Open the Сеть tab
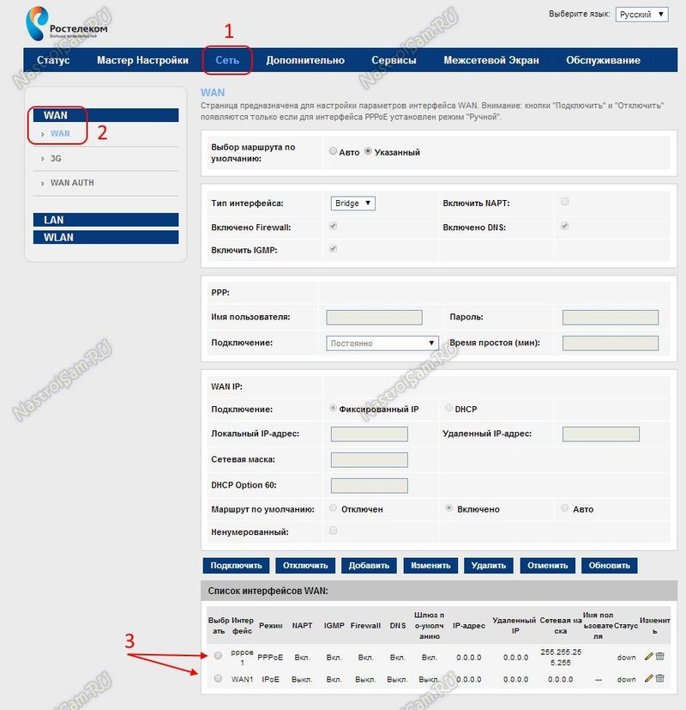Viewport: 686px width, 710px height. pyautogui.click(x=227, y=60)
